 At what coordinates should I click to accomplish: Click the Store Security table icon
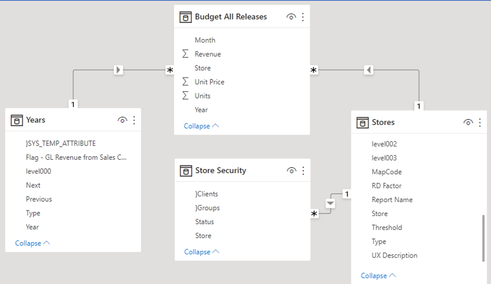click(x=185, y=171)
